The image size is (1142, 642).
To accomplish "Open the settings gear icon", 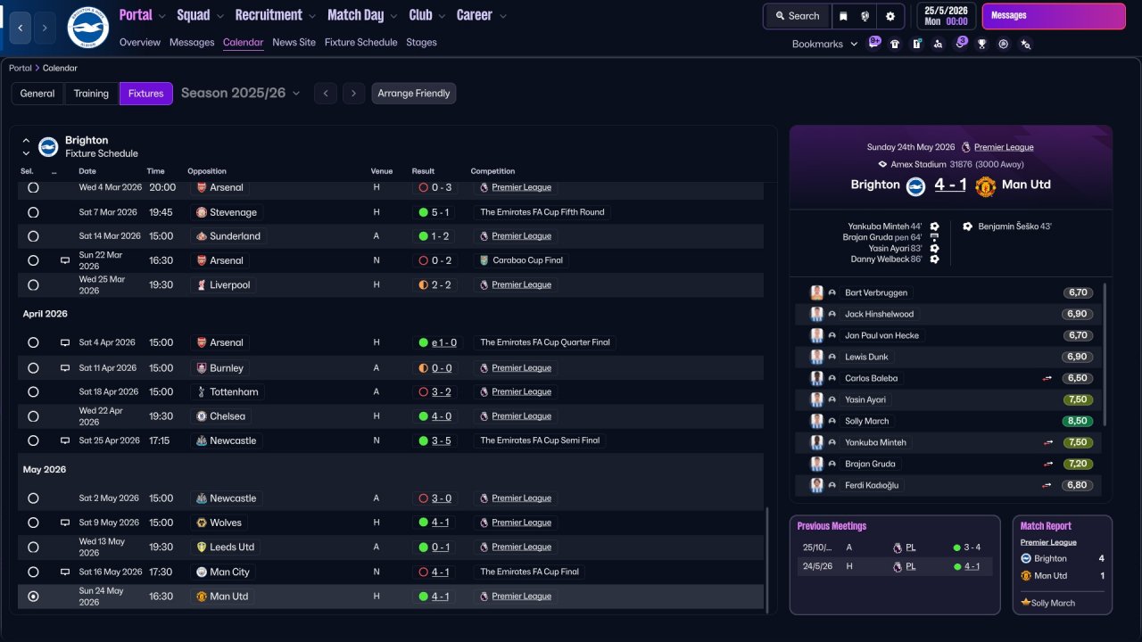I will (x=890, y=16).
